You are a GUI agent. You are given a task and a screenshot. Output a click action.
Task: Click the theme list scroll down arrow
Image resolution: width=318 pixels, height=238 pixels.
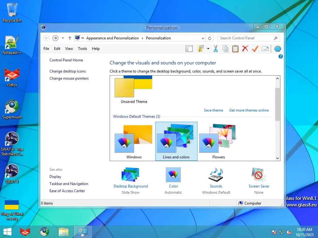tap(277, 158)
